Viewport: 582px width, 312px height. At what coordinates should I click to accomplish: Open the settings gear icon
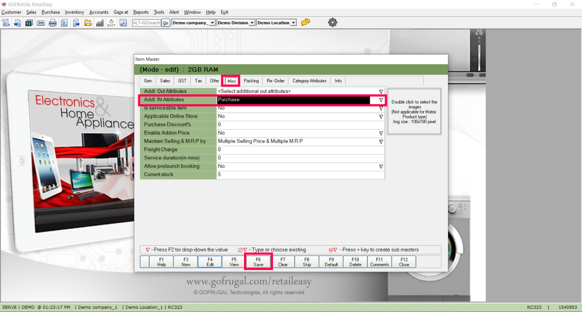point(332,23)
